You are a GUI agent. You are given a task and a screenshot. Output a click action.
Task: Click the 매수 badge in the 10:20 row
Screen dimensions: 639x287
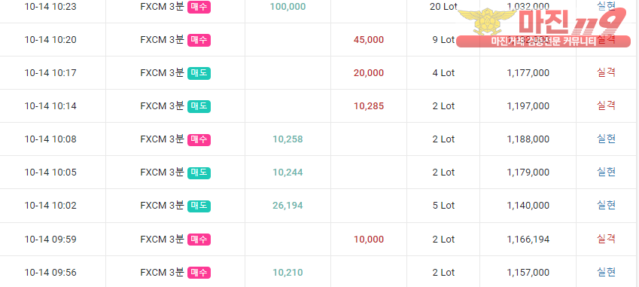(199, 40)
